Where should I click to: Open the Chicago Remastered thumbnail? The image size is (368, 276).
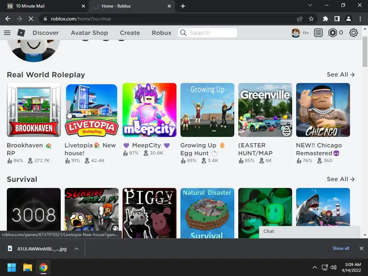[x=323, y=110]
